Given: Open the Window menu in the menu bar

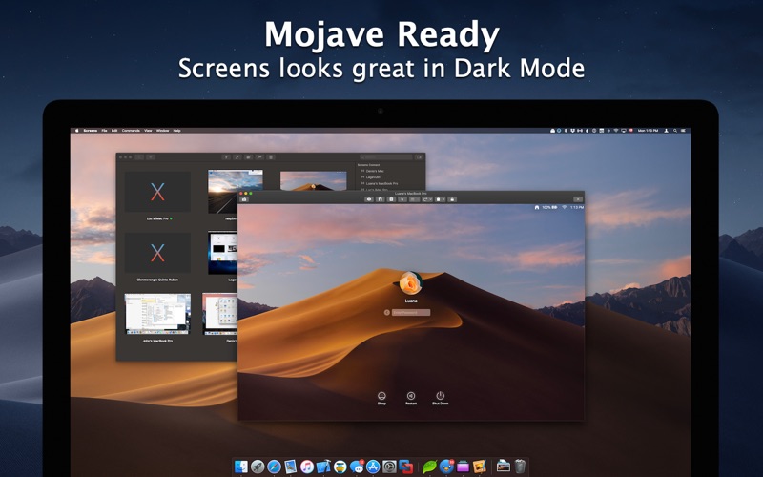Looking at the screenshot, I should coord(162,131).
